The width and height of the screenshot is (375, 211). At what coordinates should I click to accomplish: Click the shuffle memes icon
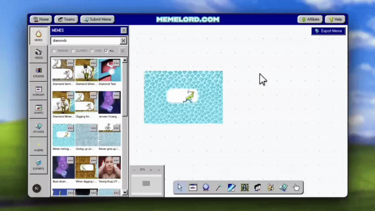(122, 51)
